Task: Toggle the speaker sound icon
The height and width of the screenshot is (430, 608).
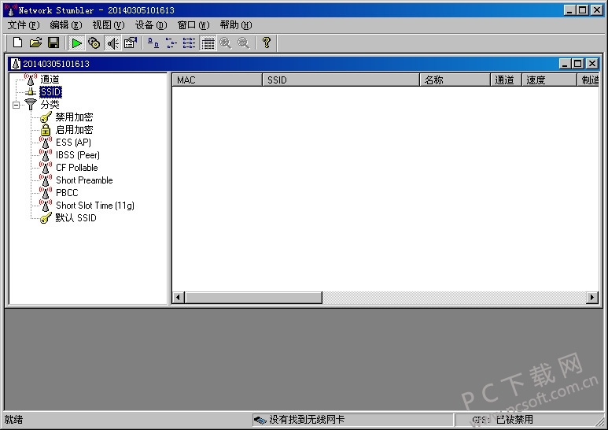Action: coord(112,43)
